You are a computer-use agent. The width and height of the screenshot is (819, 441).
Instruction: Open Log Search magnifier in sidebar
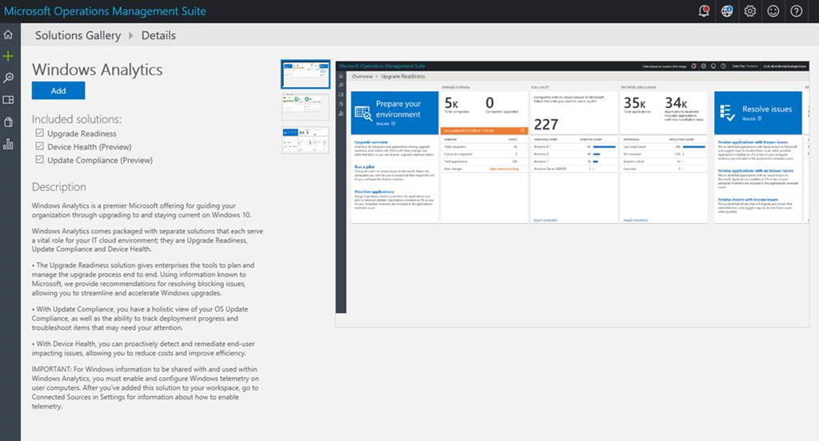[9, 77]
